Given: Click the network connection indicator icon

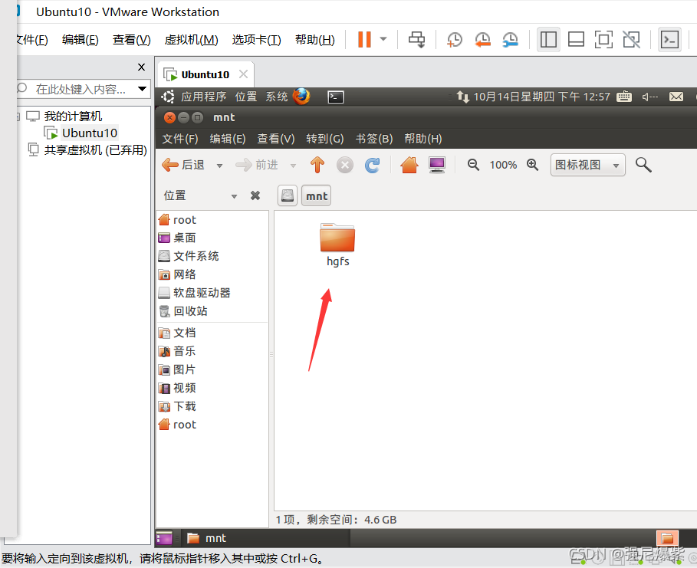Looking at the screenshot, I should [462, 97].
